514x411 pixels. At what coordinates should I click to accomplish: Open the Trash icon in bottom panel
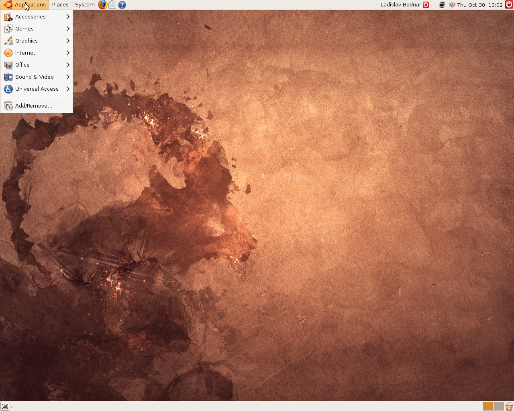pos(509,406)
